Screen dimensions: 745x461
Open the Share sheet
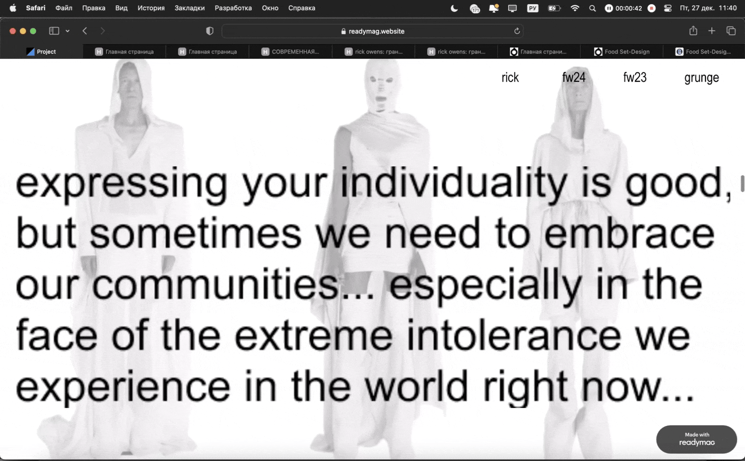(x=693, y=31)
